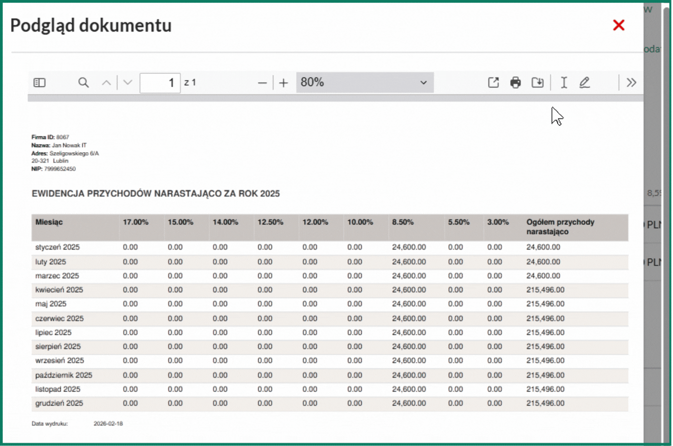
Task: Click the print date 2026-02-18
Action: 108,423
